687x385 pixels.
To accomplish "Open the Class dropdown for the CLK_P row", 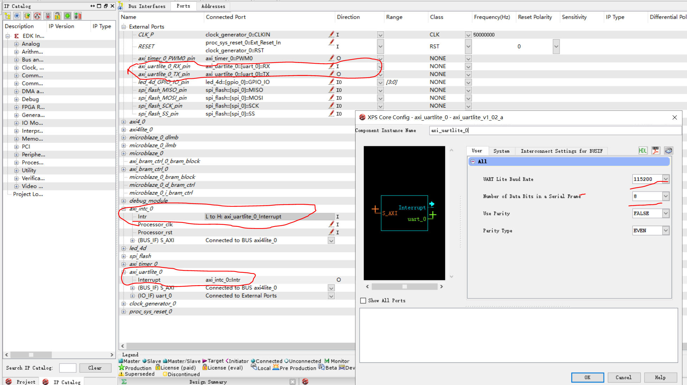I will click(468, 35).
